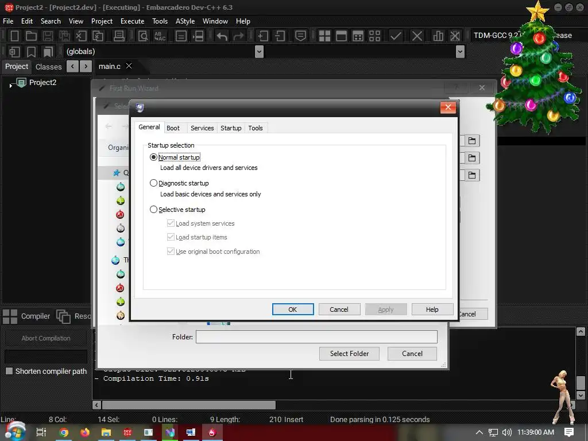
Task: Toggle Use original boot configuration checkbox
Action: point(171,252)
